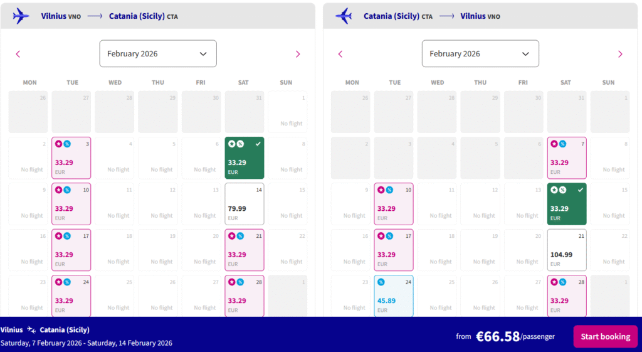The width and height of the screenshot is (642, 352).
Task: Open return February 2026 month dropdown
Action: (x=480, y=54)
